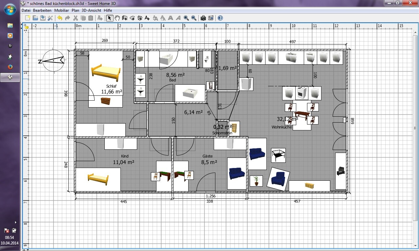Zoom in using the magnifier plus icon

tap(186, 18)
